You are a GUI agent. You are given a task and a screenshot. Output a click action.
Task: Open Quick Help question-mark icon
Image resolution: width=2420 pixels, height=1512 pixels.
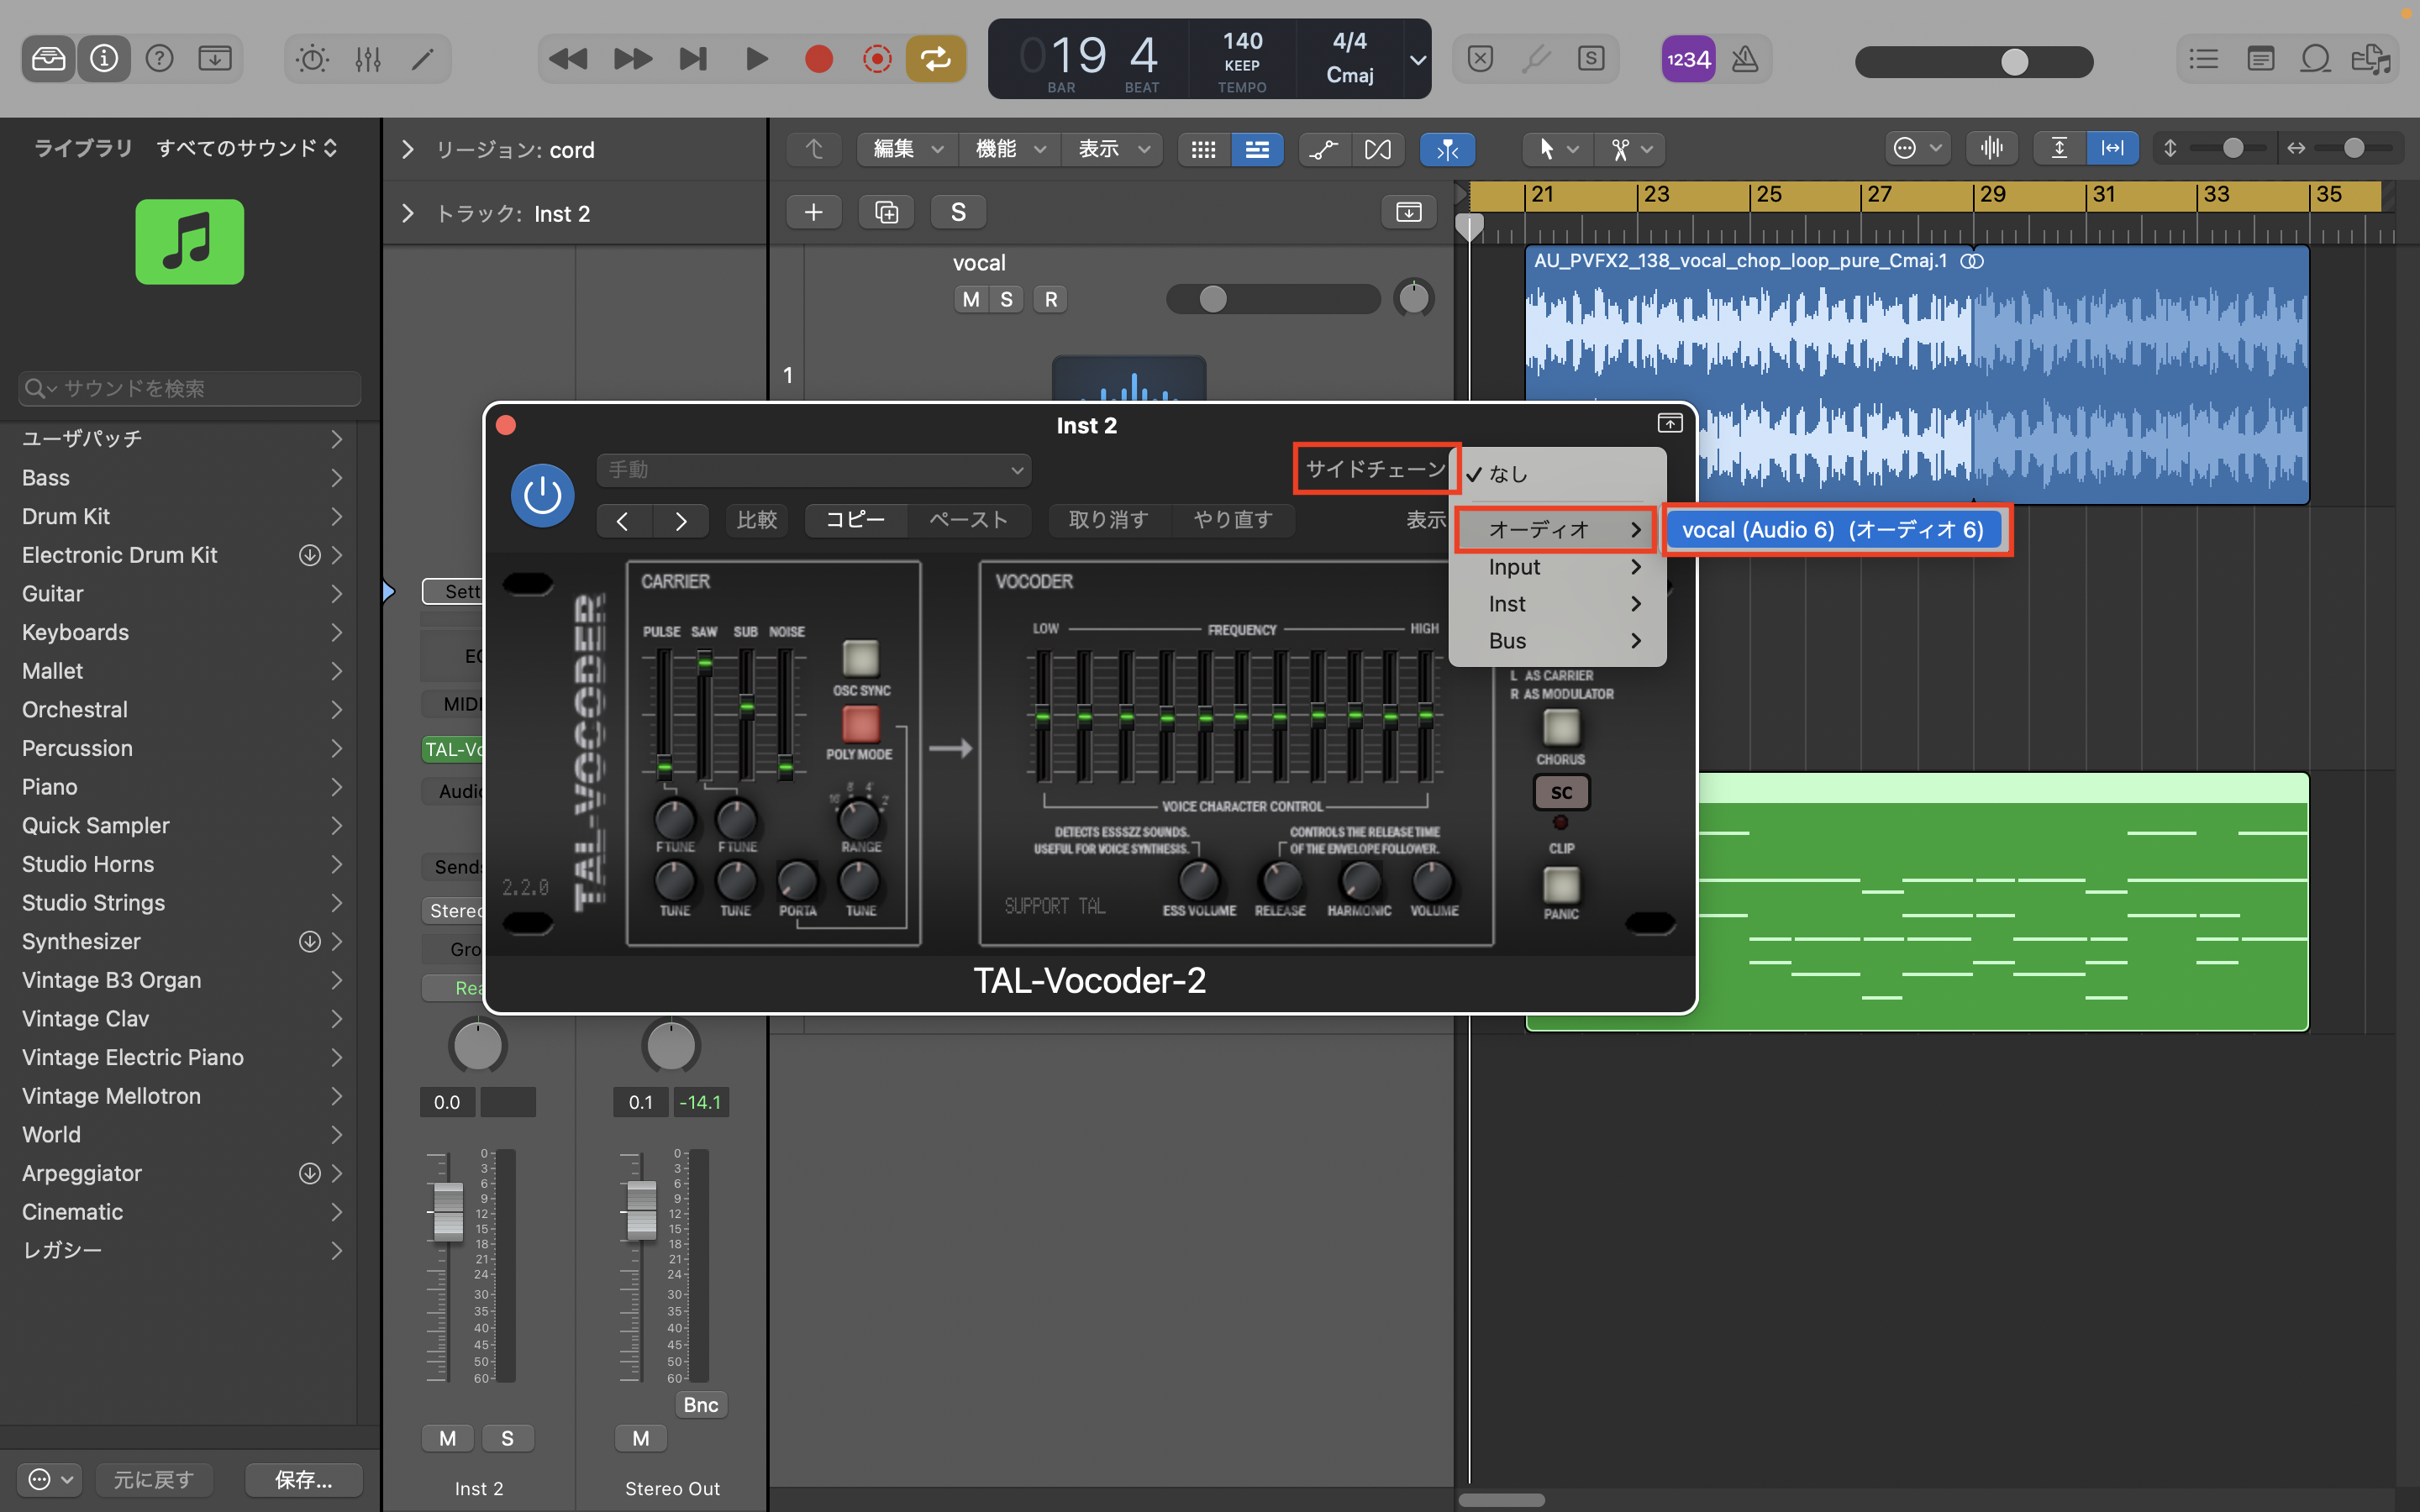click(x=159, y=59)
